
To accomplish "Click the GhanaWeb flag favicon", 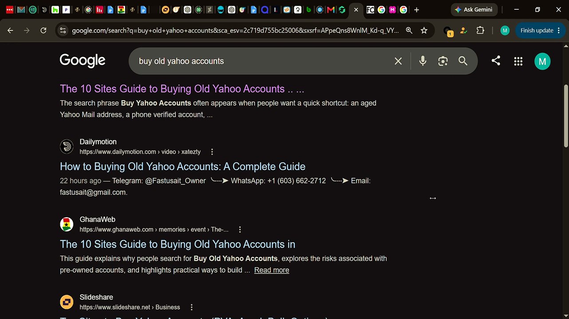I will (x=67, y=224).
